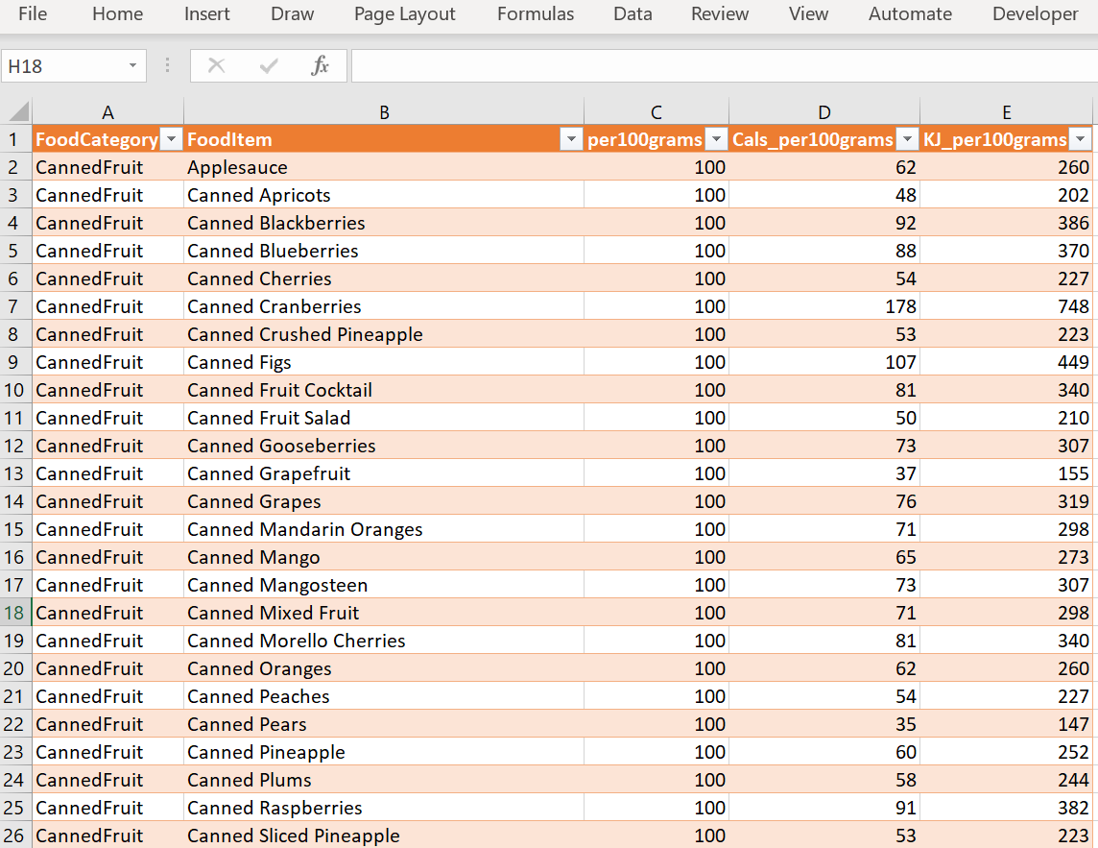Select column B header
This screenshot has height=848, width=1098.
(384, 112)
